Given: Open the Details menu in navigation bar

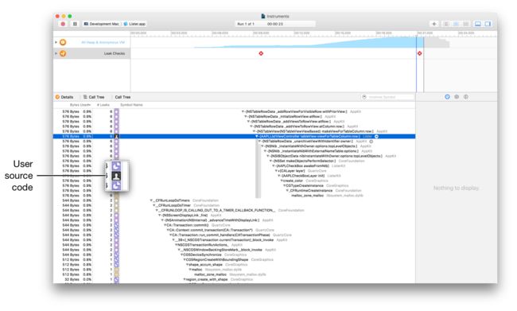Looking at the screenshot, I should pos(64,97).
